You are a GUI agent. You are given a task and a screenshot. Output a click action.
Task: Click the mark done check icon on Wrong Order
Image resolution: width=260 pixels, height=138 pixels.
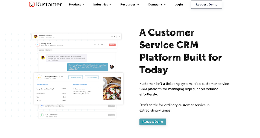(102, 45)
